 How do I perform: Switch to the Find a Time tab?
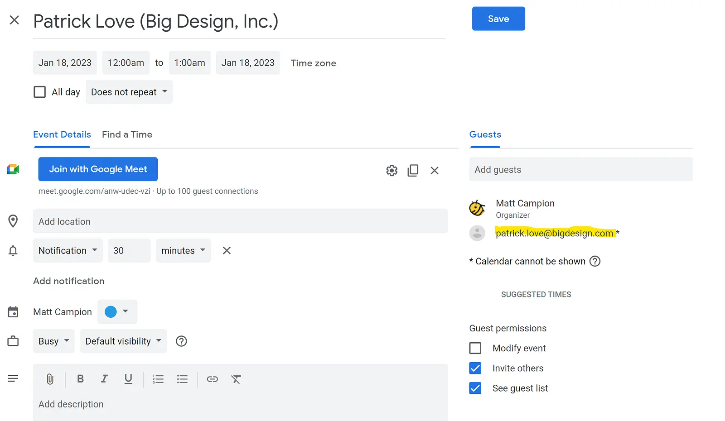coord(127,134)
